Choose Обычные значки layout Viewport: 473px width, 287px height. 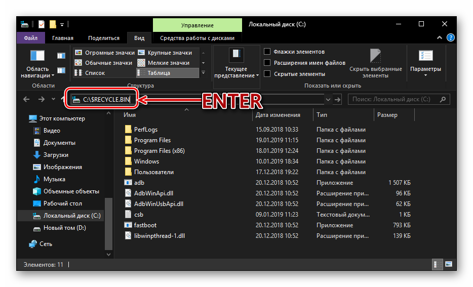pyautogui.click(x=103, y=63)
